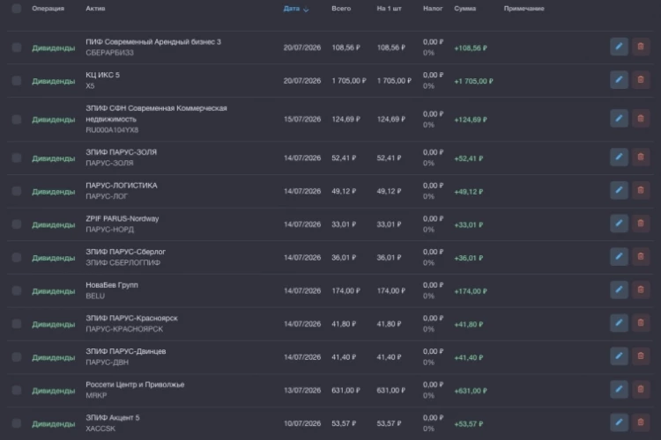The image size is (661, 440).
Task: Open the Россети Центр и Приволжье asset
Action: coord(135,385)
